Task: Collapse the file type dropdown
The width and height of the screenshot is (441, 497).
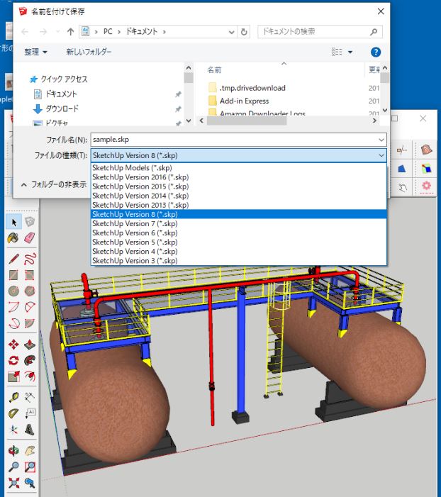Action: click(381, 155)
